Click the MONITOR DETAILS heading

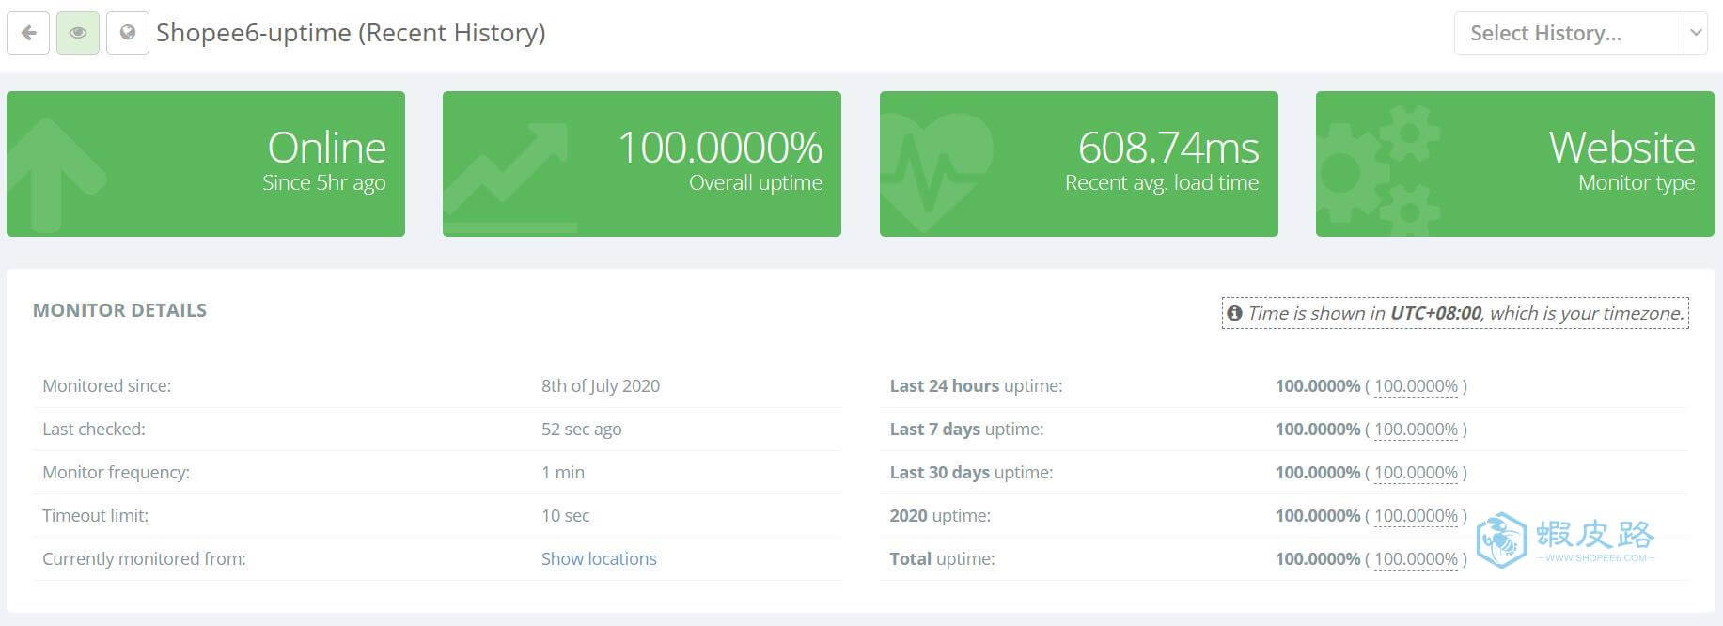119,310
